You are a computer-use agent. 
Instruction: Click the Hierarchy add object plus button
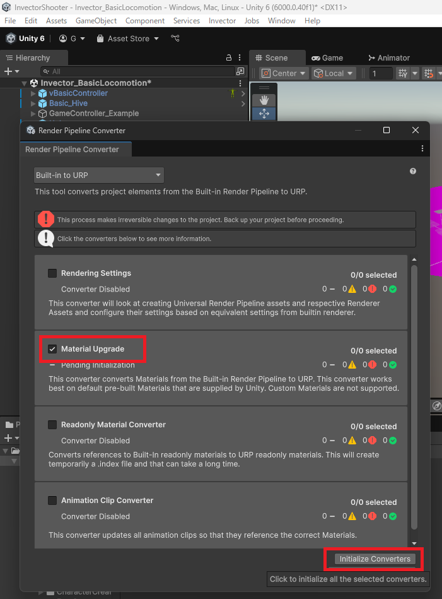pos(11,71)
